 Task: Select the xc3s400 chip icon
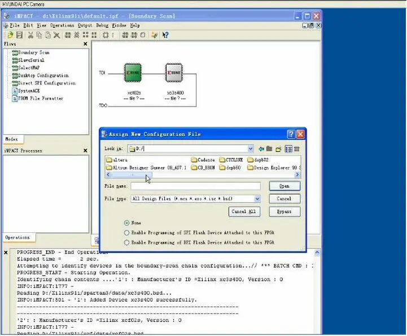[x=174, y=73]
